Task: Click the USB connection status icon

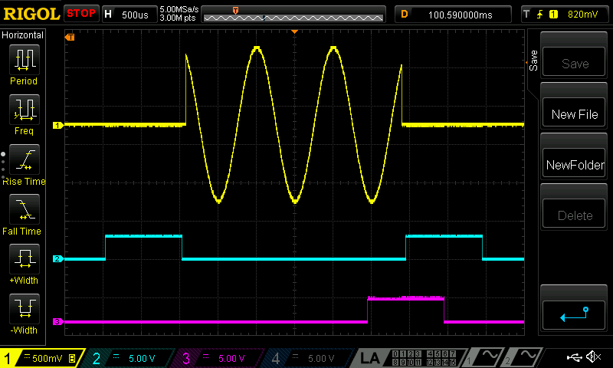Action: pos(575,356)
